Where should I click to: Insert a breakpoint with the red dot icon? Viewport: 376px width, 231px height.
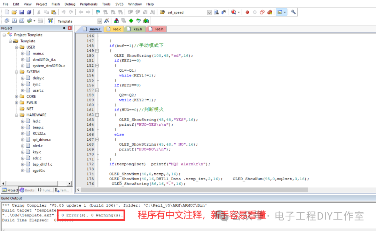[247, 12]
